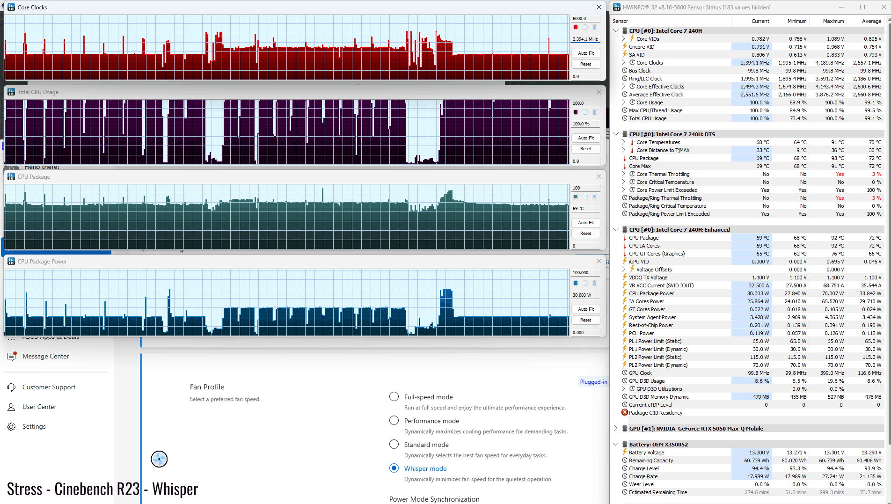This screenshot has width=891, height=504.
Task: Expand Core Effective Clocks row
Action: tap(623, 87)
